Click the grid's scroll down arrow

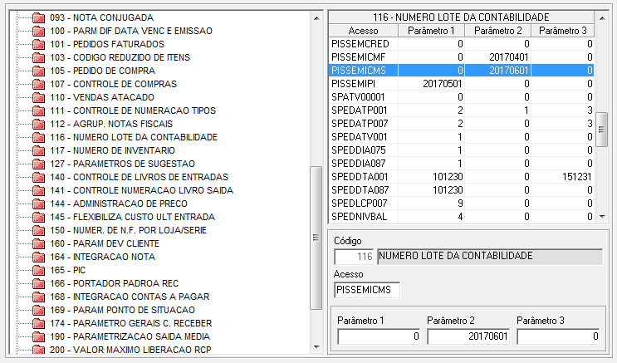point(602,216)
